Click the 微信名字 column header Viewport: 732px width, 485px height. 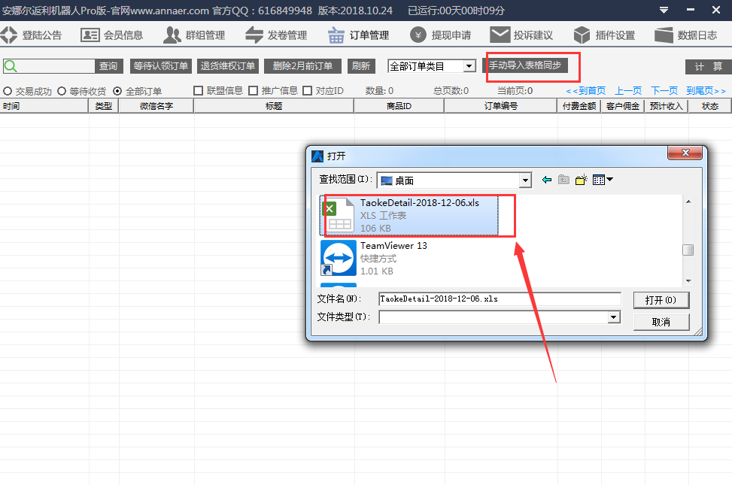(156, 107)
